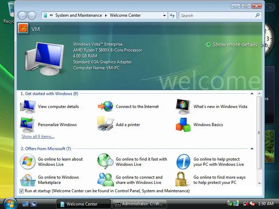
Task: Click Windows Vista Enterprise text
Action: (98, 44)
